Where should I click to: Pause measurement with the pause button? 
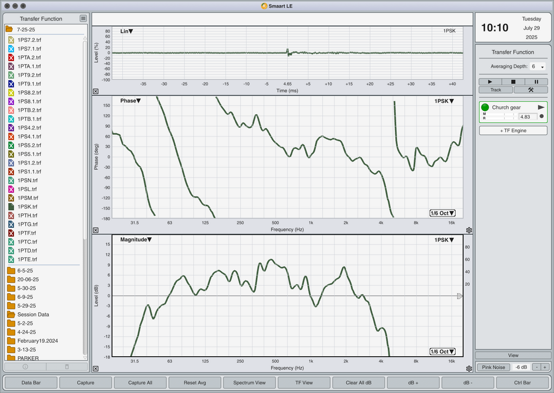(x=536, y=82)
